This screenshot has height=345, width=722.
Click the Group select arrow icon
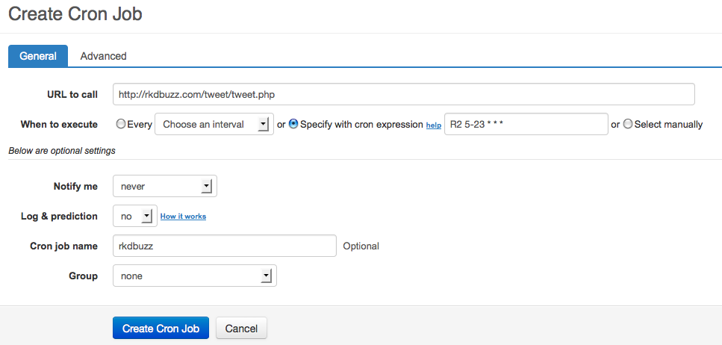click(266, 276)
